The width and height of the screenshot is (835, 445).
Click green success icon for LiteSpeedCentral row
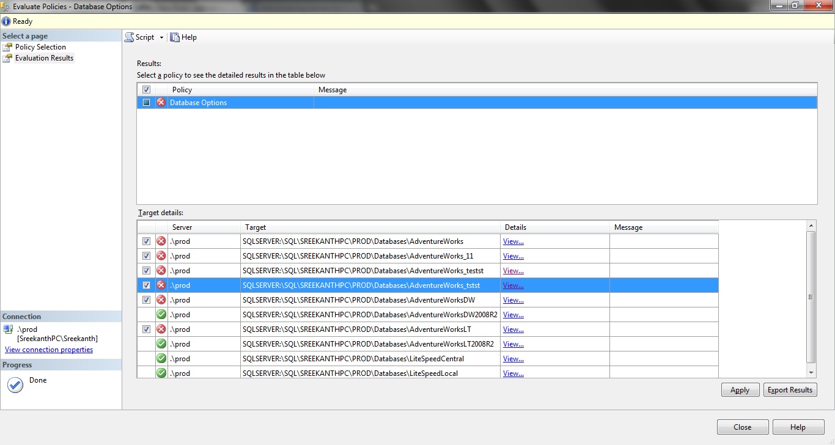161,359
